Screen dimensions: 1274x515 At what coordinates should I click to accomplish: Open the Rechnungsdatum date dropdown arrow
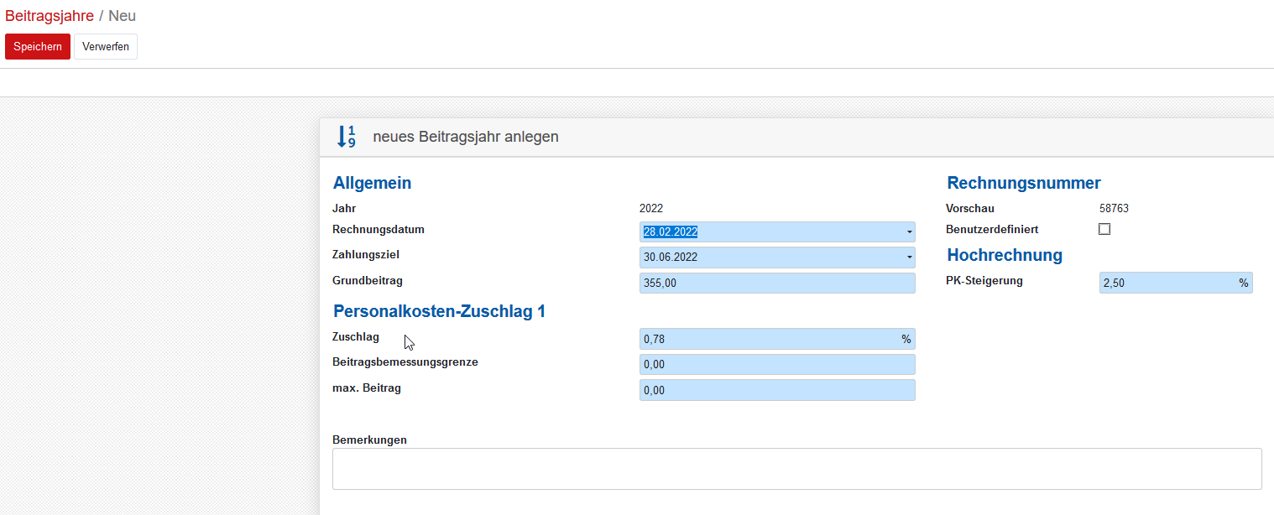909,232
